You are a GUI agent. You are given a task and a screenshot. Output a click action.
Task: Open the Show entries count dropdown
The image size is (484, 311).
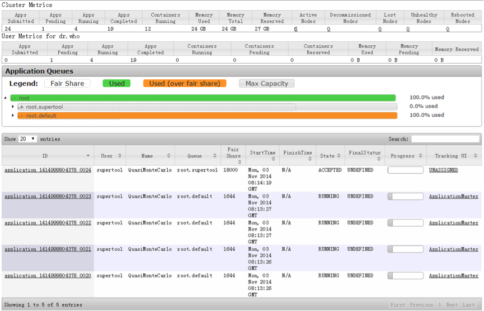pyautogui.click(x=27, y=139)
